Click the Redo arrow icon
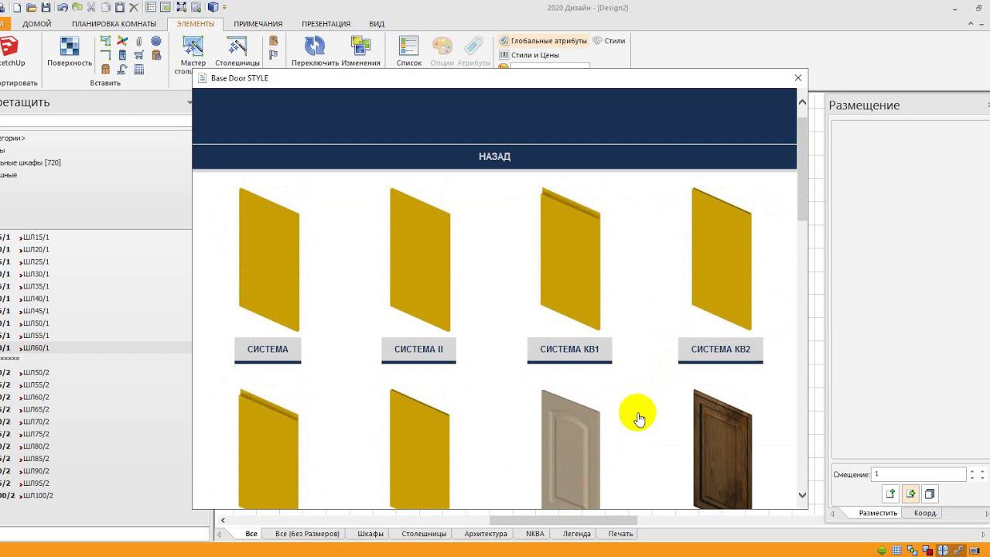This screenshot has height=557, width=990. (x=77, y=8)
